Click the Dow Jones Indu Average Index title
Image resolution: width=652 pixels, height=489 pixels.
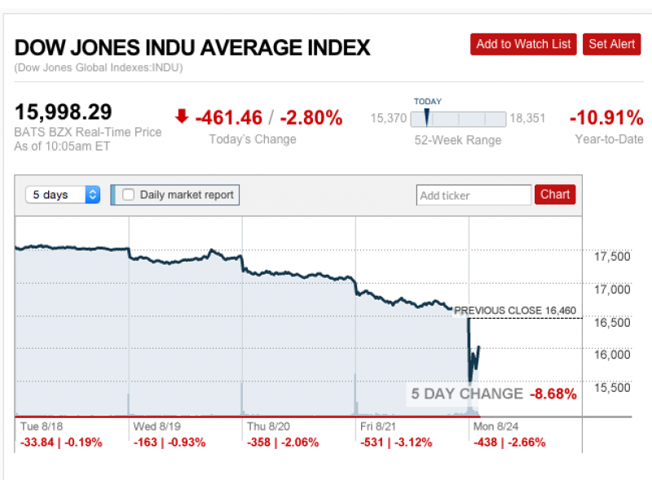[192, 47]
